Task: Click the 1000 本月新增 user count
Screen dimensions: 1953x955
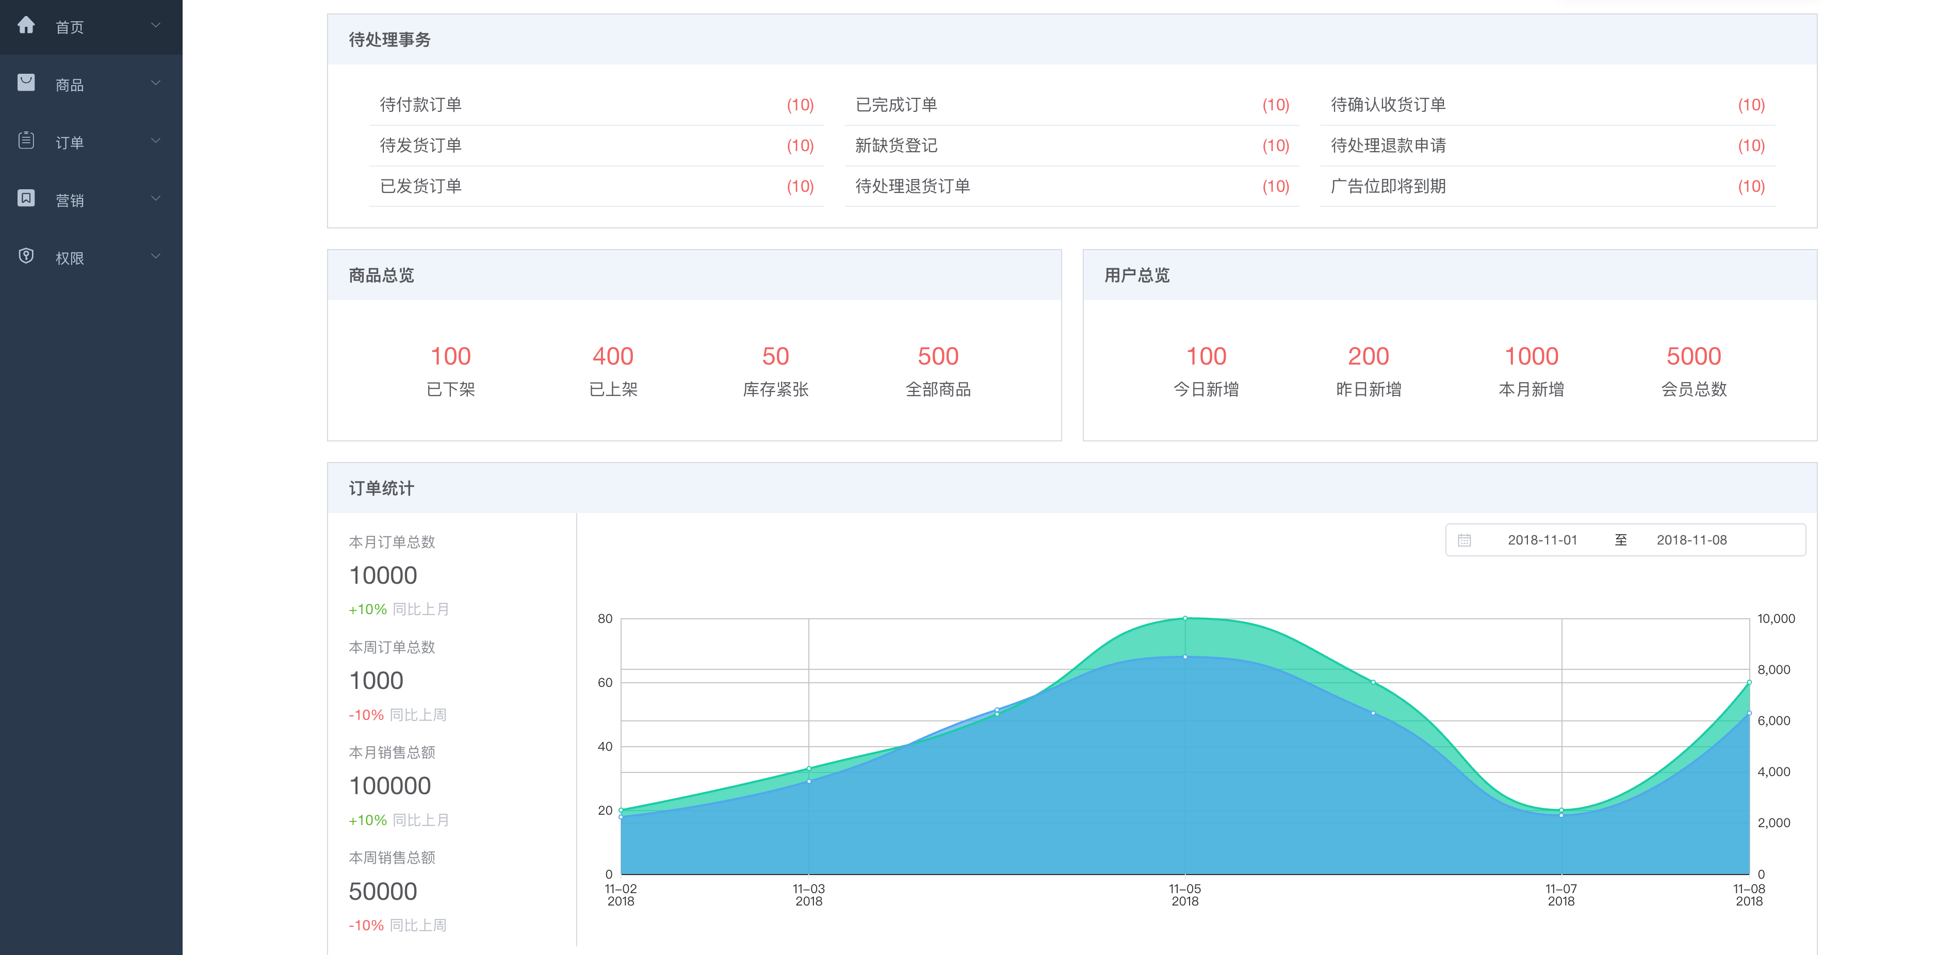Action: (x=1532, y=356)
